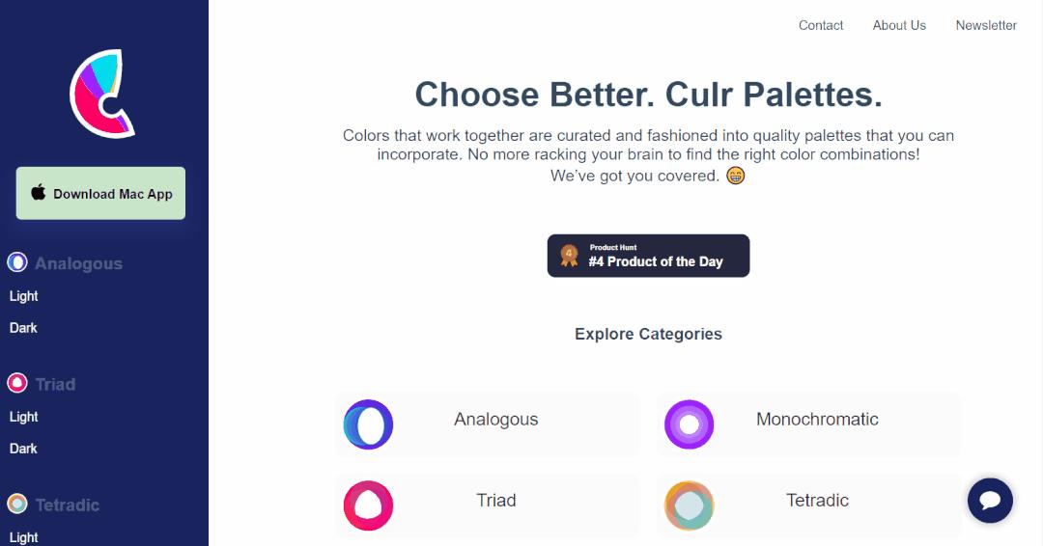Select the Monochromatic category ring icon
The image size is (1043, 546).
tap(689, 424)
